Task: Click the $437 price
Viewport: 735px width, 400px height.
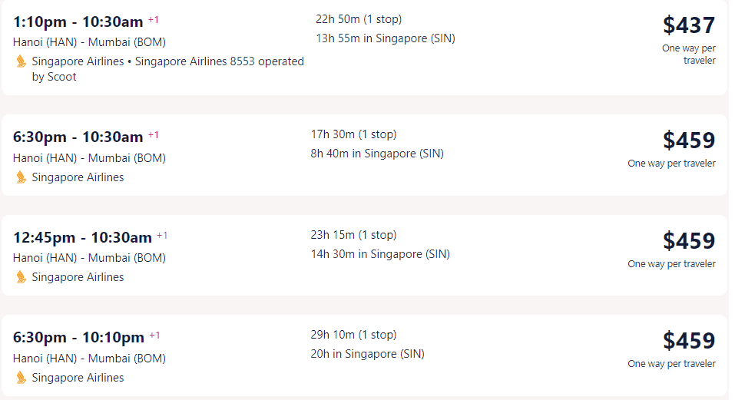Action: point(689,25)
